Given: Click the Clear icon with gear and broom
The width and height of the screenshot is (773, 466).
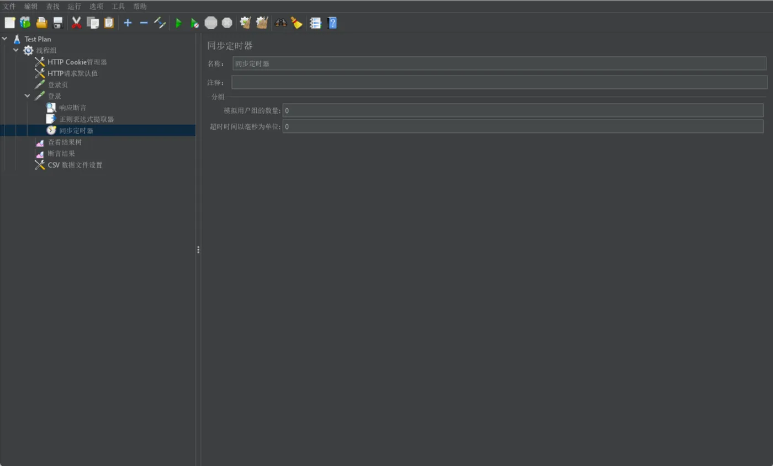Looking at the screenshot, I should tap(246, 23).
